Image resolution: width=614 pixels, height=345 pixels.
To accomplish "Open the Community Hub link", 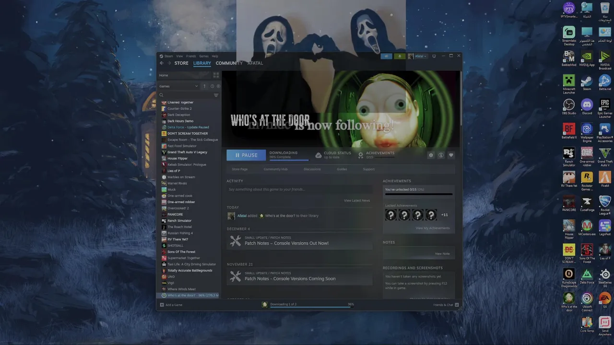I will 275,169.
